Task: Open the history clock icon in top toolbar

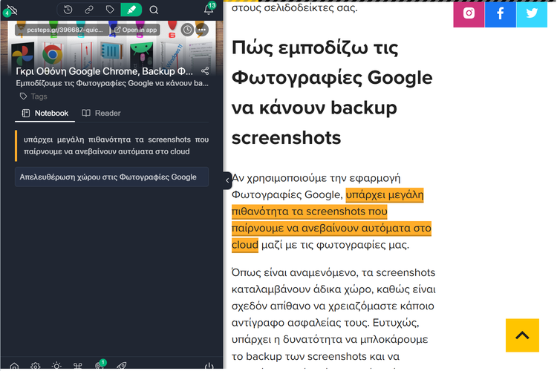Action: 68,10
